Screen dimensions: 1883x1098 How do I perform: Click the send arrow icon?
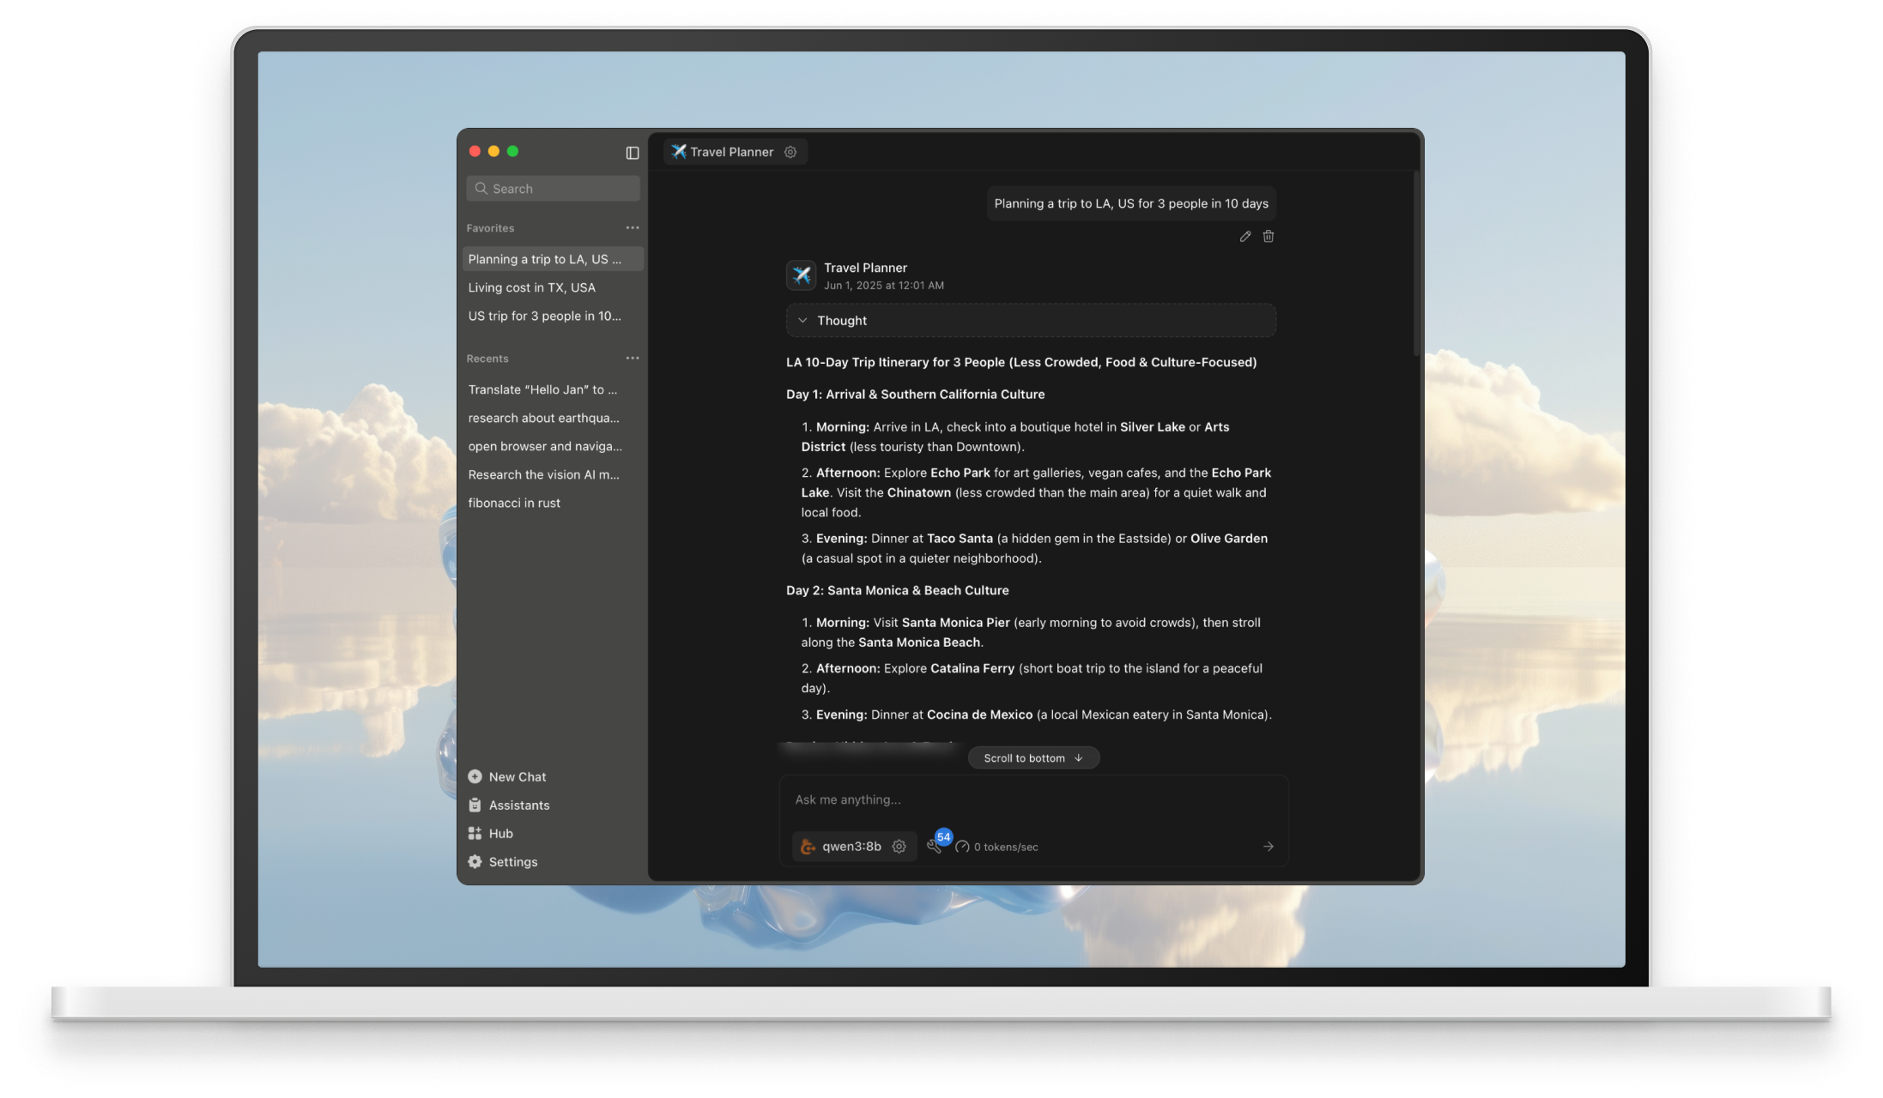point(1268,847)
